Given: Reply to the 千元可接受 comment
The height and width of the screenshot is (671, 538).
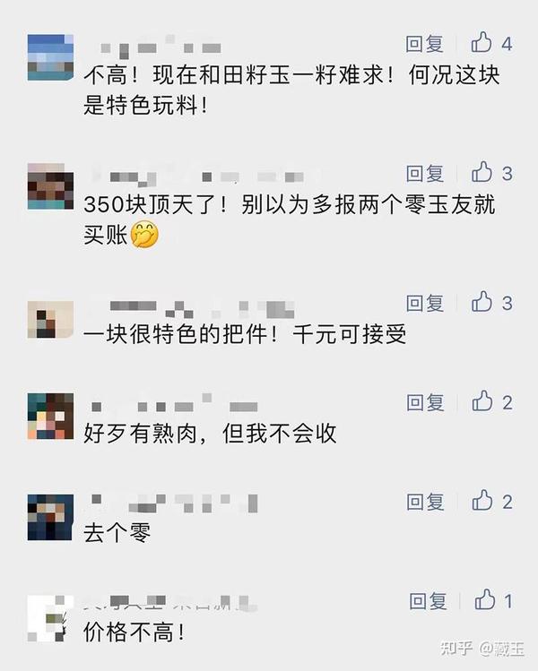Looking at the screenshot, I should [x=424, y=303].
